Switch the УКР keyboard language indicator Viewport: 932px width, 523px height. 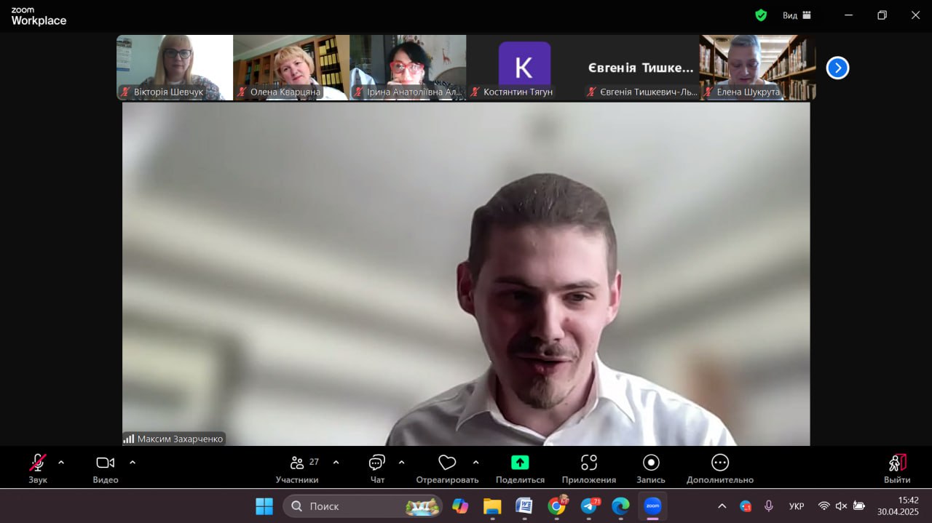tap(797, 506)
